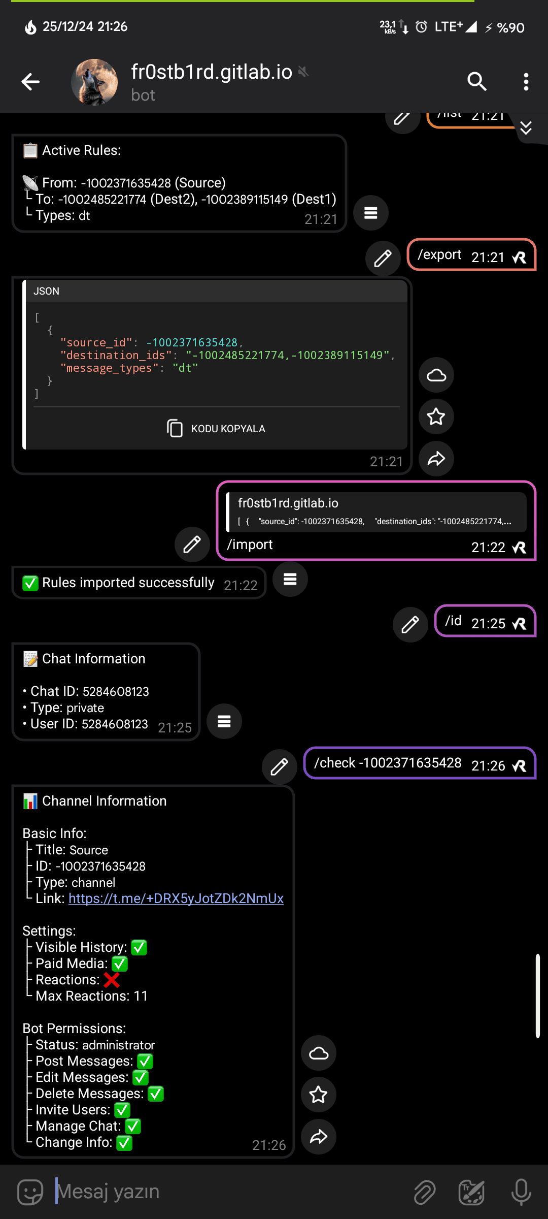Tap edit pencil beside /export message
Viewport: 548px width, 1219px height.
[x=383, y=258]
